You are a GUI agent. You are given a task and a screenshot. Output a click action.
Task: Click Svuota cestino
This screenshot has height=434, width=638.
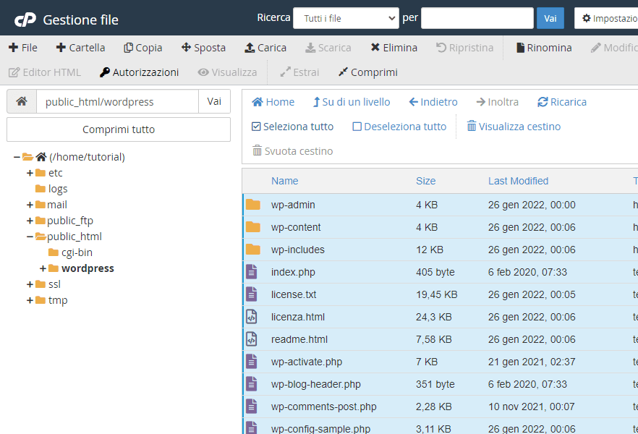pos(292,151)
